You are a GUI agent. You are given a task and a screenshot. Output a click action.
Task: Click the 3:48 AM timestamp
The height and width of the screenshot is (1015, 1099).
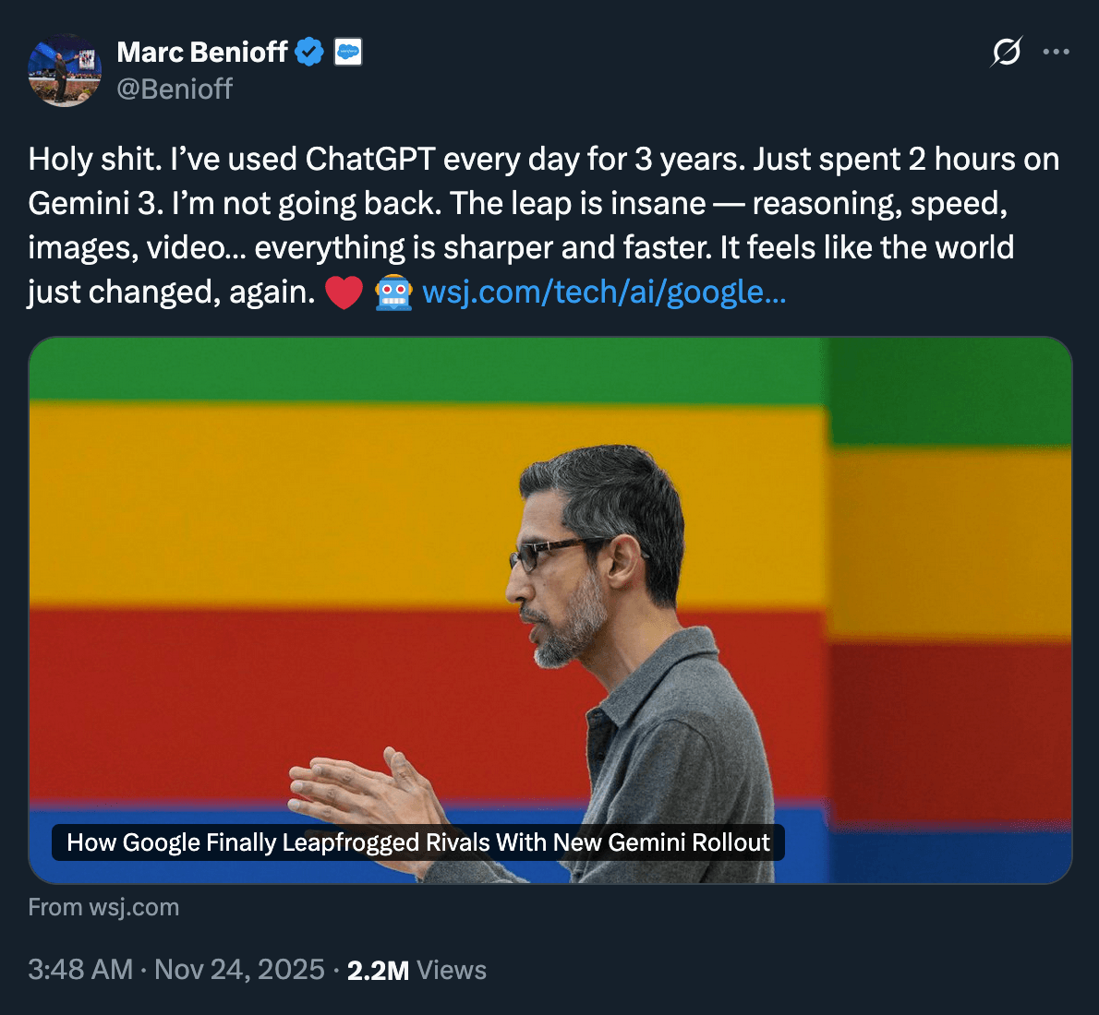[x=80, y=970]
